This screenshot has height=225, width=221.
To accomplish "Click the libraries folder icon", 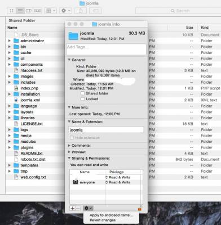I will coord(16,118).
